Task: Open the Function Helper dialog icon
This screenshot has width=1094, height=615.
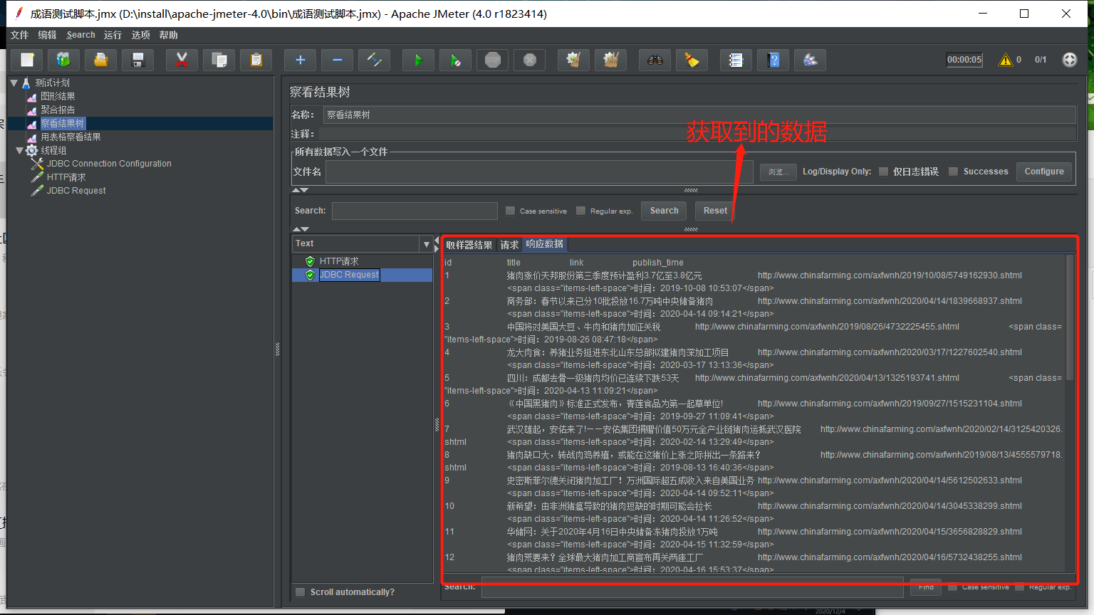Action: [736, 60]
